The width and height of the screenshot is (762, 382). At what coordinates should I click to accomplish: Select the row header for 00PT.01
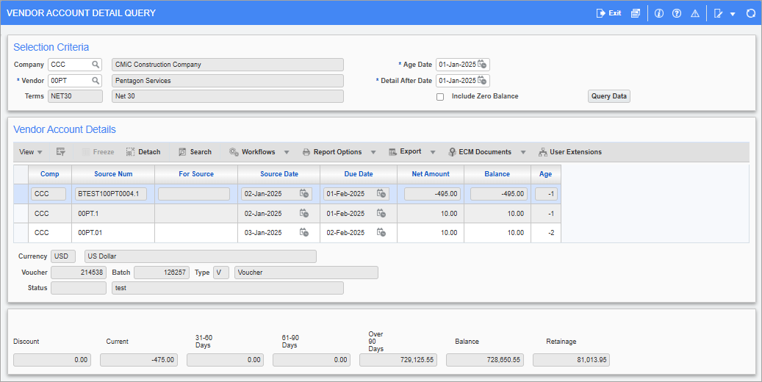coord(21,233)
